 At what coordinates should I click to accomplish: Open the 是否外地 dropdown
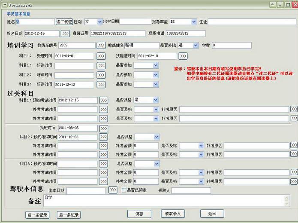tap(196, 45)
